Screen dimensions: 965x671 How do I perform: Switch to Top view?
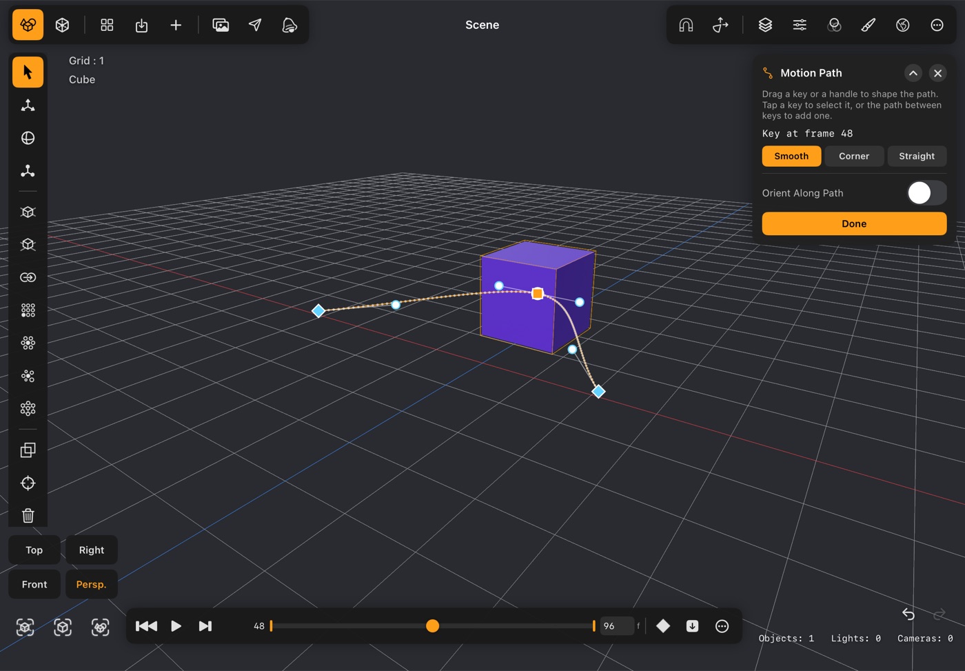34,550
